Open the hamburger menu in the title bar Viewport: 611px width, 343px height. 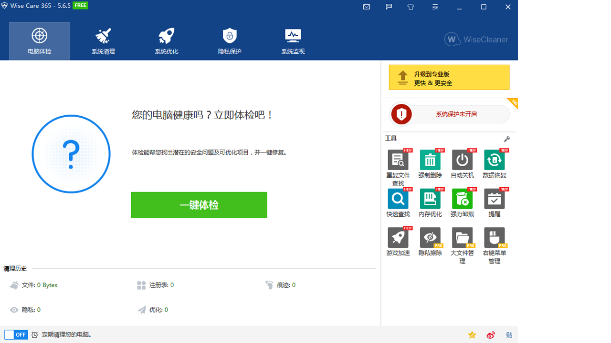(x=435, y=7)
